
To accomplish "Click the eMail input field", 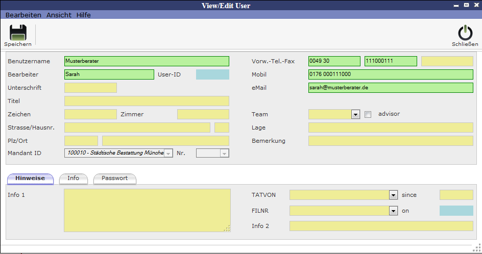I will click(391, 88).
